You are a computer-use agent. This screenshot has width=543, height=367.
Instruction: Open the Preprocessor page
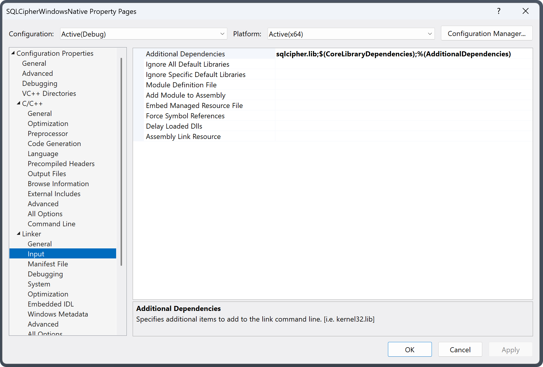point(48,134)
